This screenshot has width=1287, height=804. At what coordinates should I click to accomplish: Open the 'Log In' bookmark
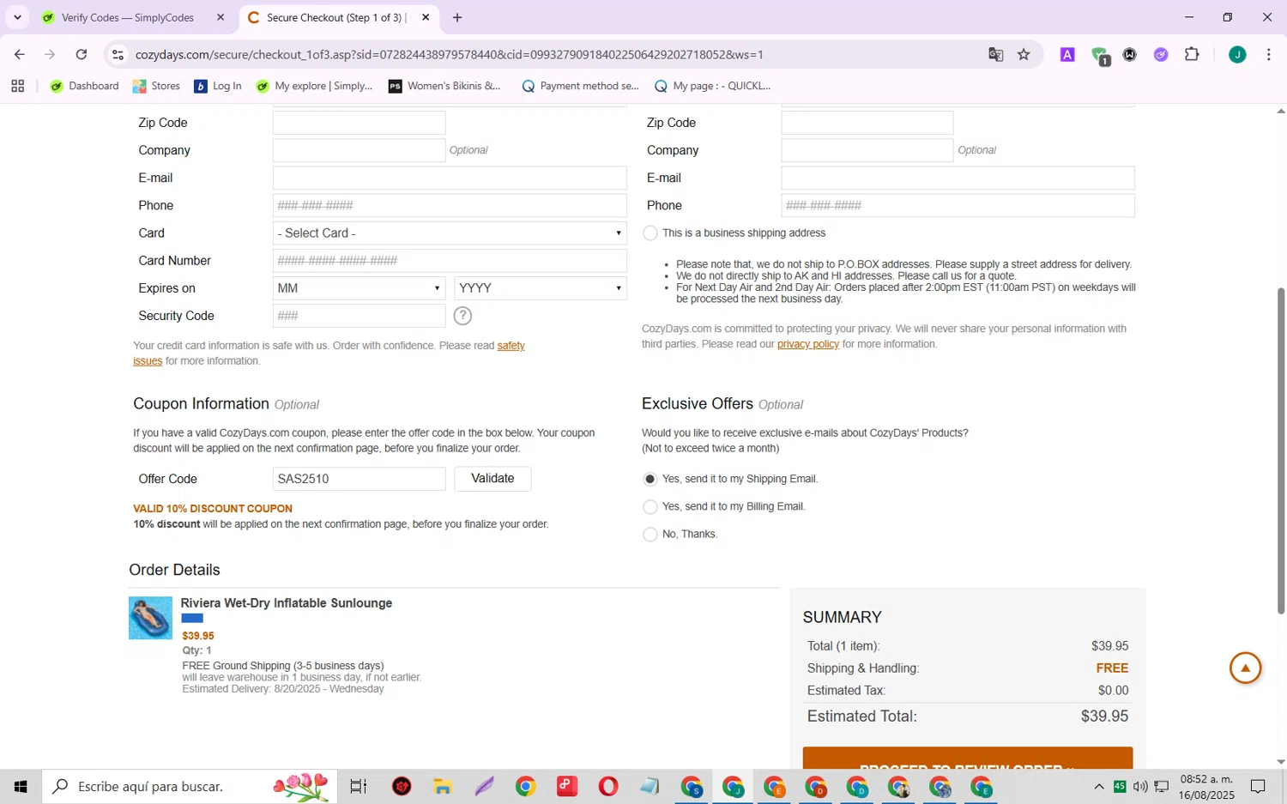[218, 86]
